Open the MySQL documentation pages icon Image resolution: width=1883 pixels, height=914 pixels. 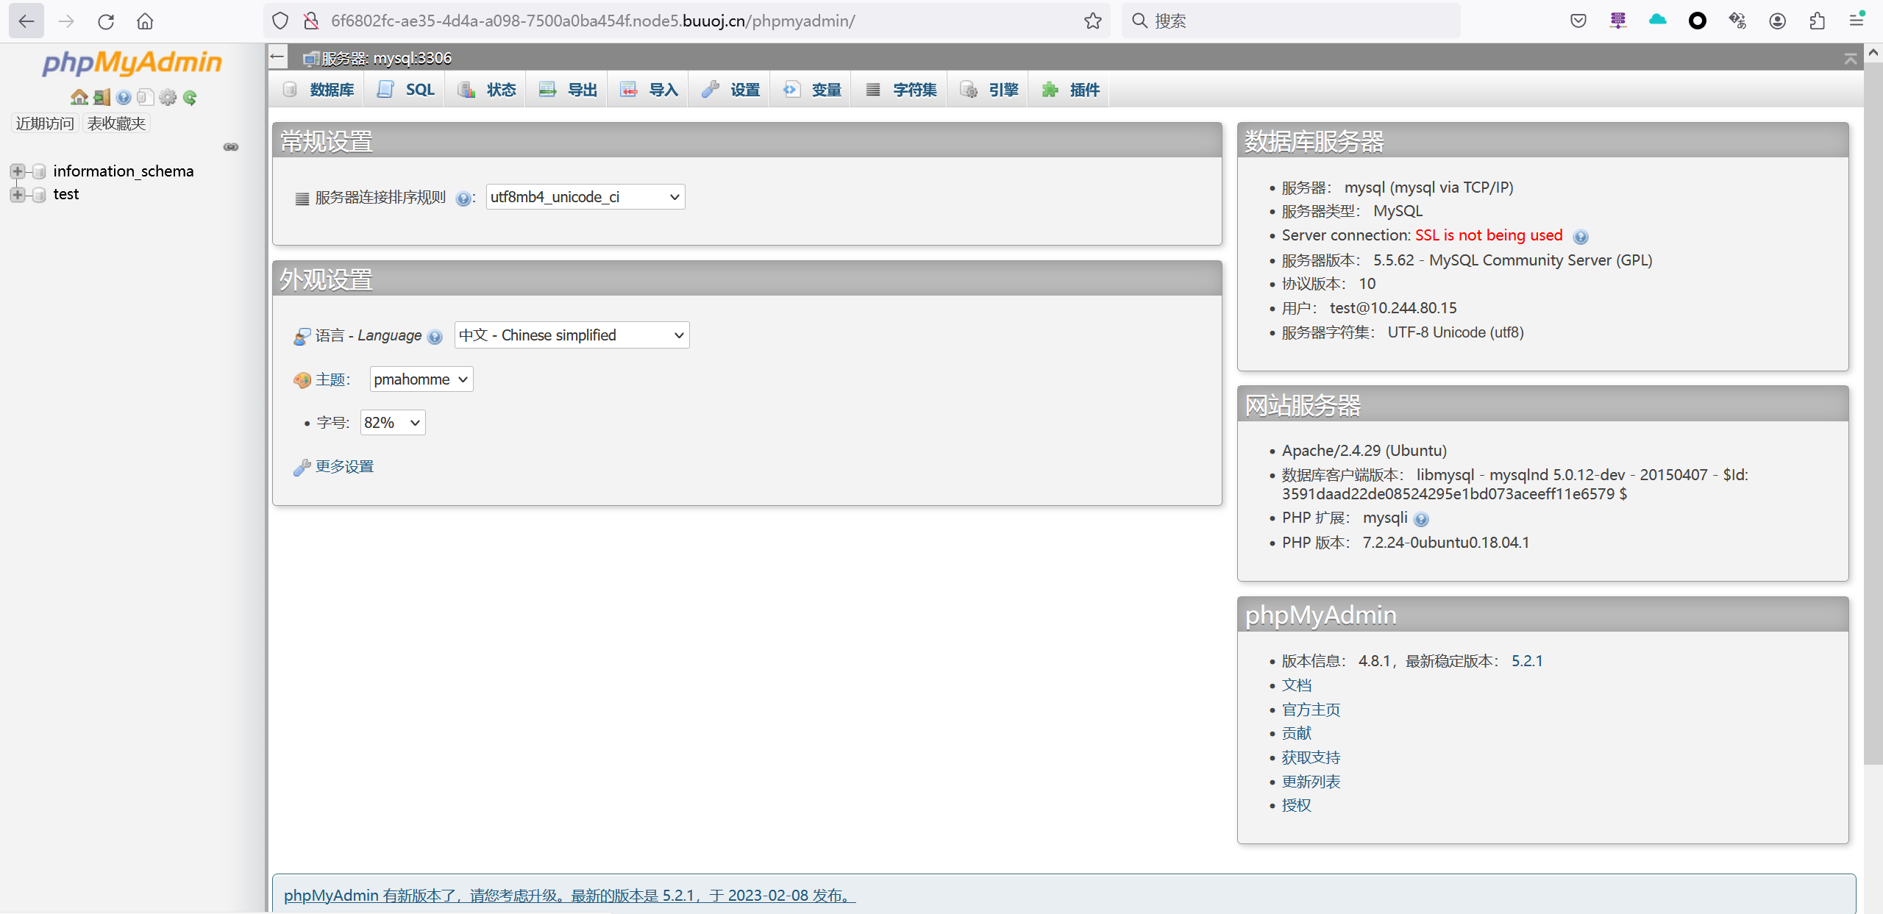146,97
